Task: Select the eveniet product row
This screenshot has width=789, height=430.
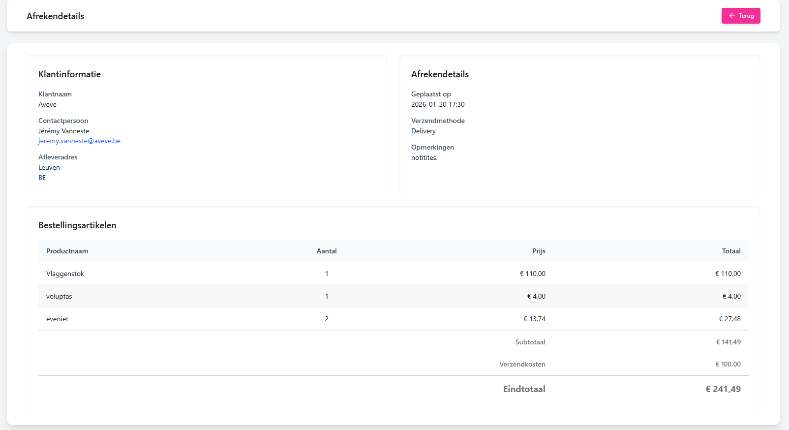Action: 57,319
